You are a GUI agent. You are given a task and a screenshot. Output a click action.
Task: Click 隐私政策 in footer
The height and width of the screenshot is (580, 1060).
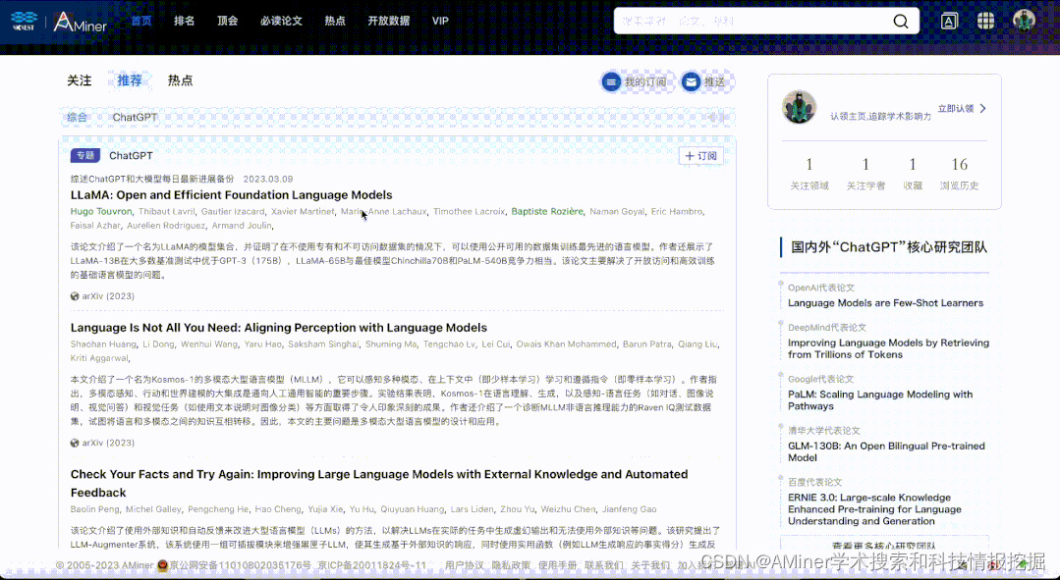(x=511, y=565)
